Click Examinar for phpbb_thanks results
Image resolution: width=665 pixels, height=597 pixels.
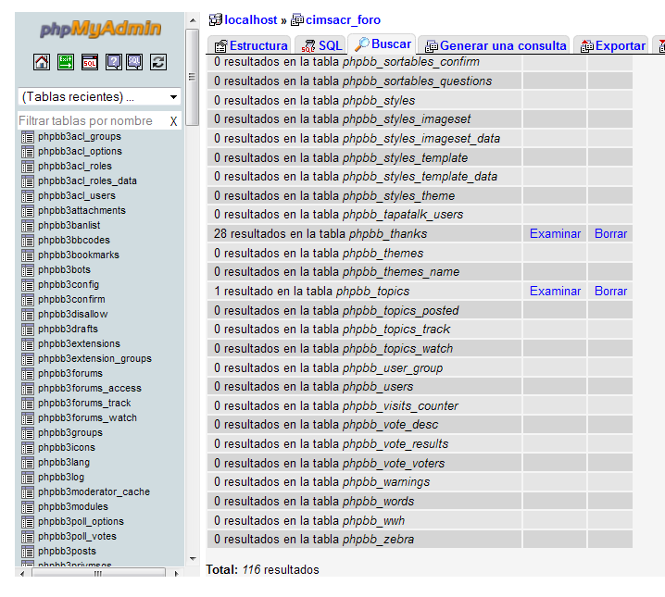(555, 233)
